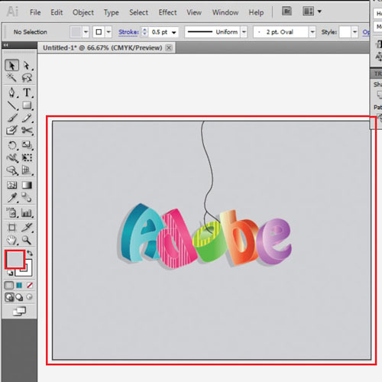Enable Draw Normal mode
The height and width of the screenshot is (382, 382).
point(9,297)
